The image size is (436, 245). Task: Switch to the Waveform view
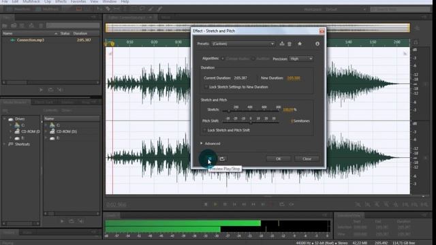tap(18, 9)
